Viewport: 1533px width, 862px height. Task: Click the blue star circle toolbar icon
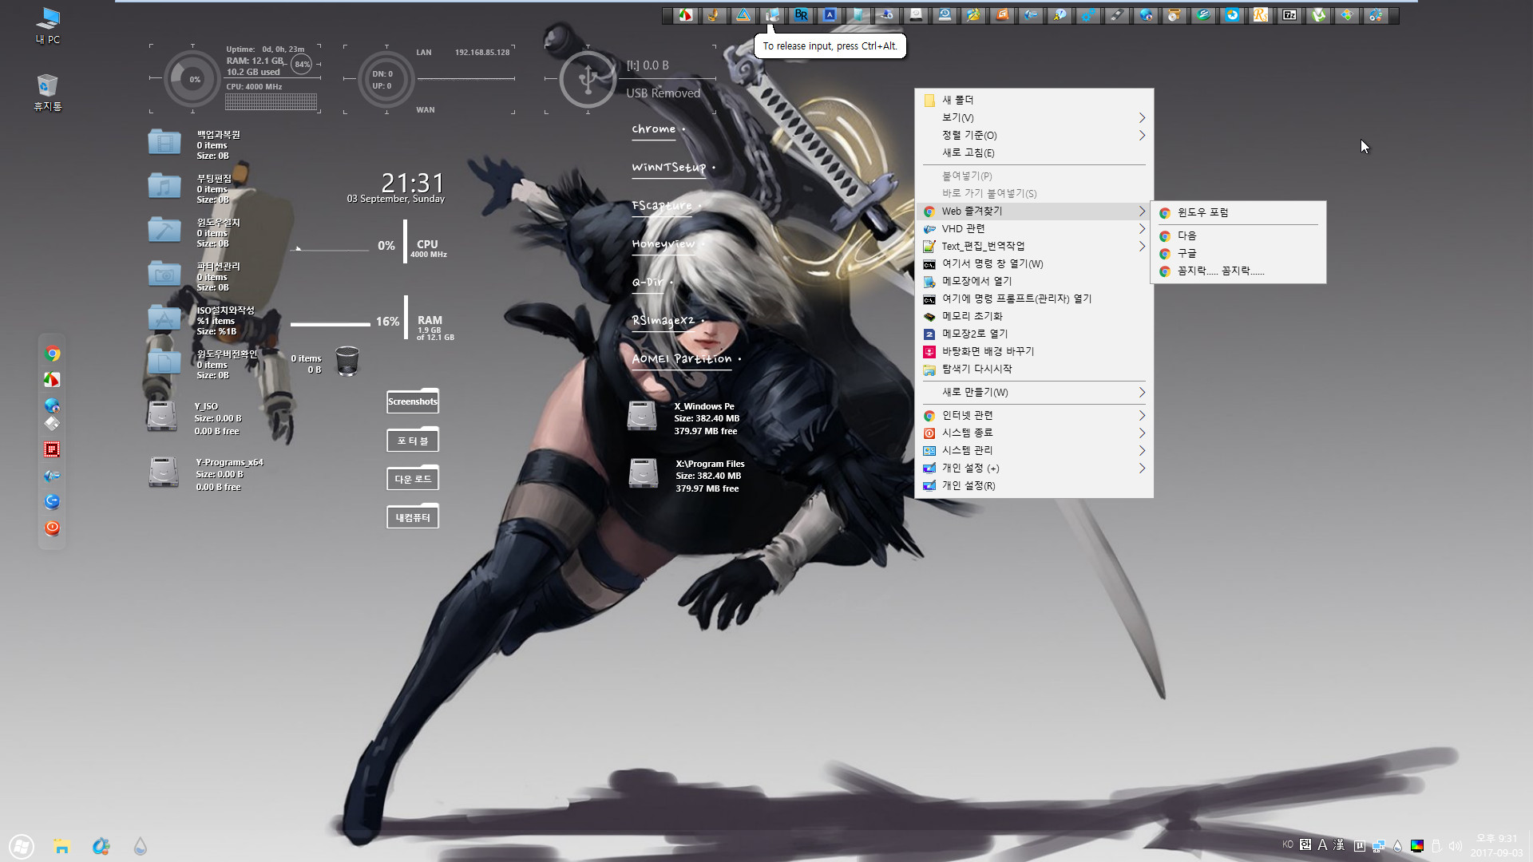point(1232,15)
